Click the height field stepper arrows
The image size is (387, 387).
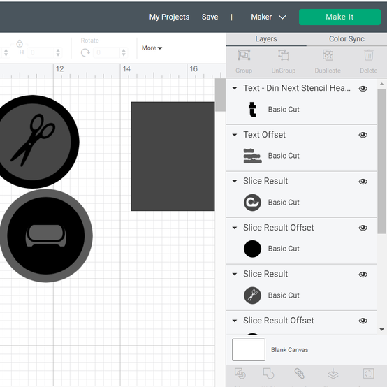coord(58,52)
